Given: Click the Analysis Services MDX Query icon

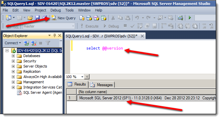Looking at the screenshot, I should [89, 18].
